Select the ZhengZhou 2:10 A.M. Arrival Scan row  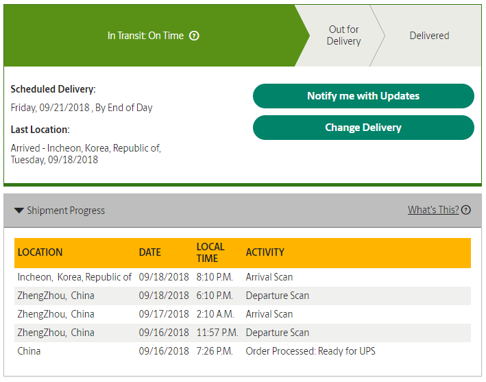[x=243, y=314]
